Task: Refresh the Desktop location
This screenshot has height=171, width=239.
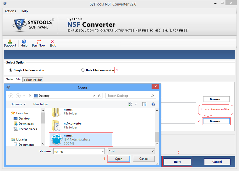Action: (99, 96)
